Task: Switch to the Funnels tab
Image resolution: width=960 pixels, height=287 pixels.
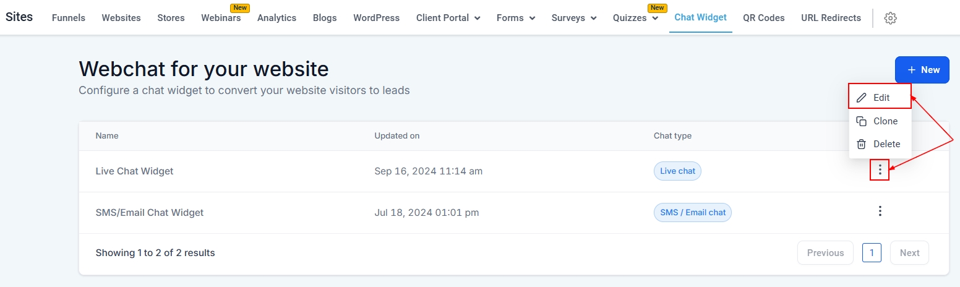Action: [69, 18]
